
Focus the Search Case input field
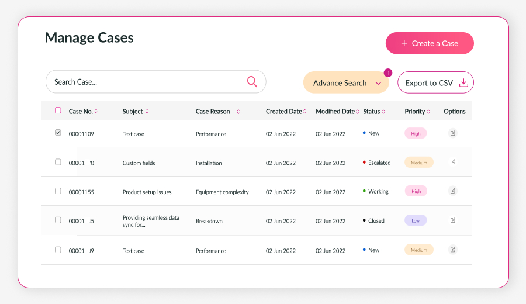(x=146, y=82)
